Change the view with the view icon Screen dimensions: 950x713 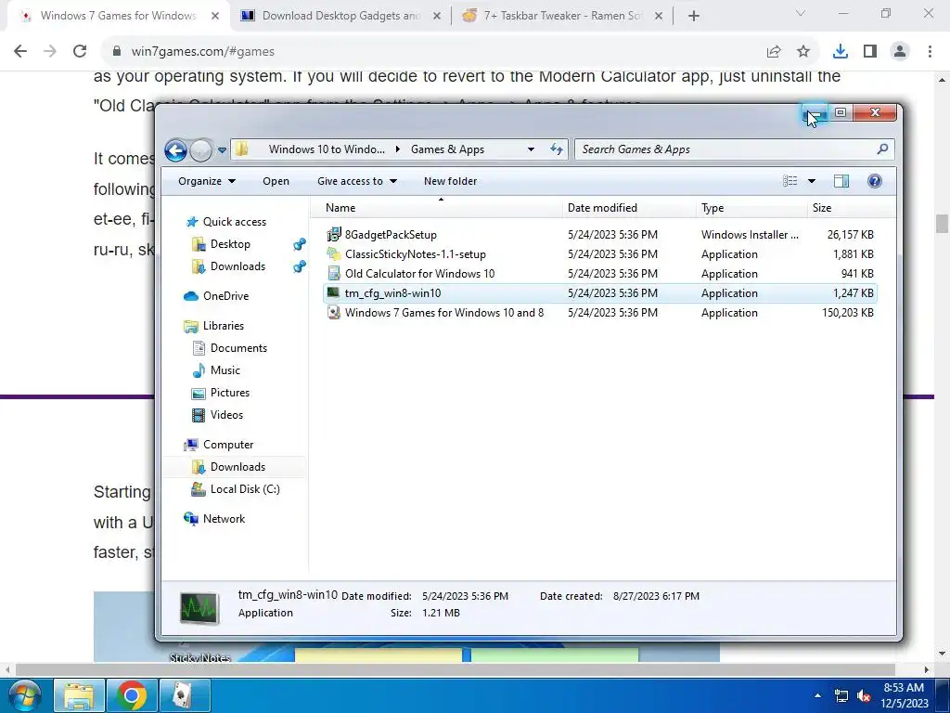point(790,181)
